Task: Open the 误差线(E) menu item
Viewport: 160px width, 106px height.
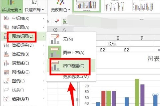Action: [24, 63]
